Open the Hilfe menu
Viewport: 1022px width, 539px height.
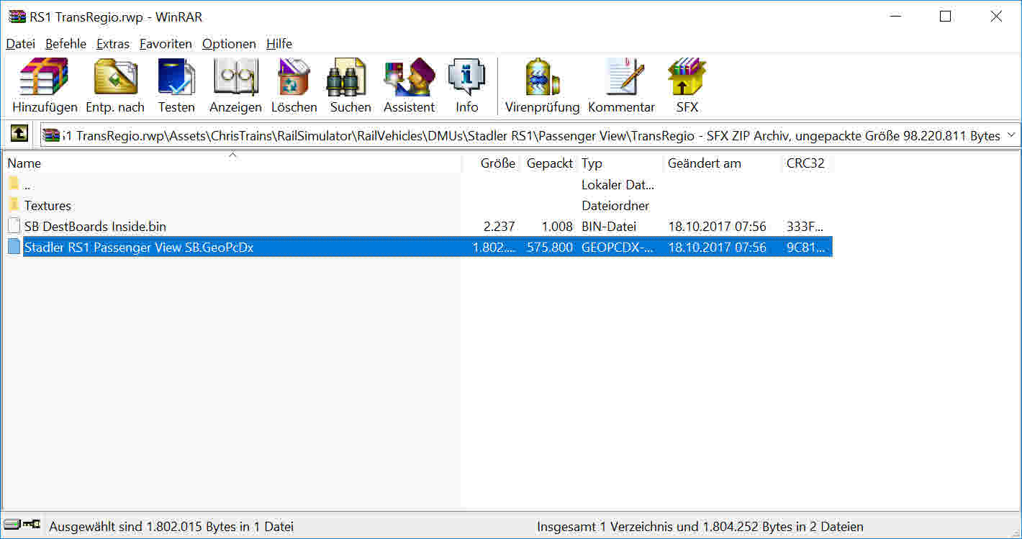[279, 44]
